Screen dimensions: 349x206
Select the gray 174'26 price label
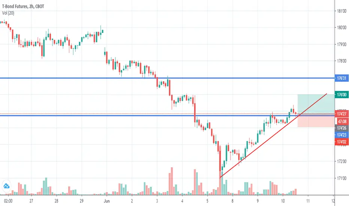tap(342, 128)
